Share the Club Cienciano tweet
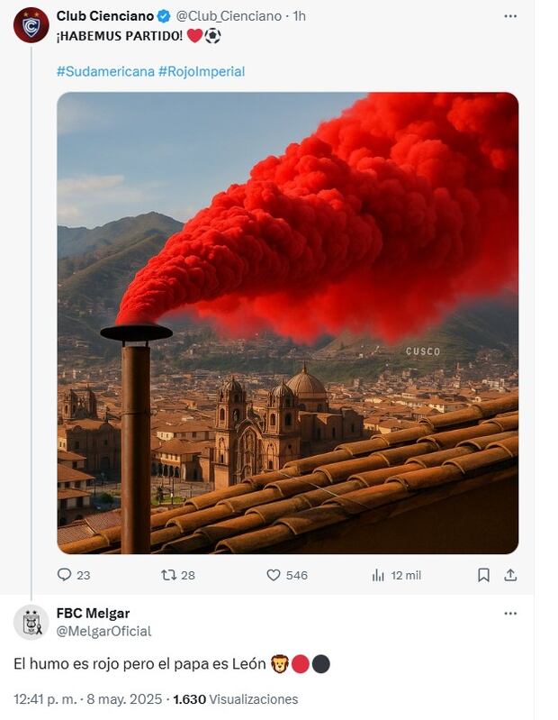Screen dimensions: 558x720 [x=509, y=574]
